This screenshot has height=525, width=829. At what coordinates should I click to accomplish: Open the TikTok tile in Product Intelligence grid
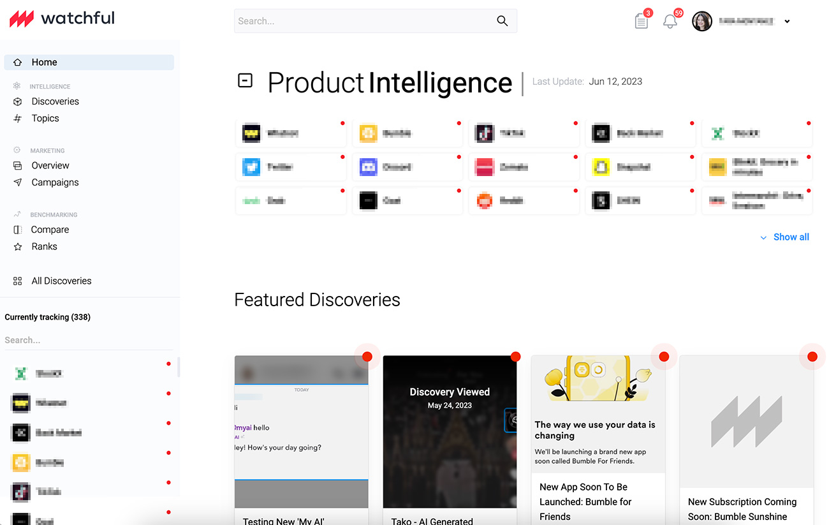click(524, 133)
